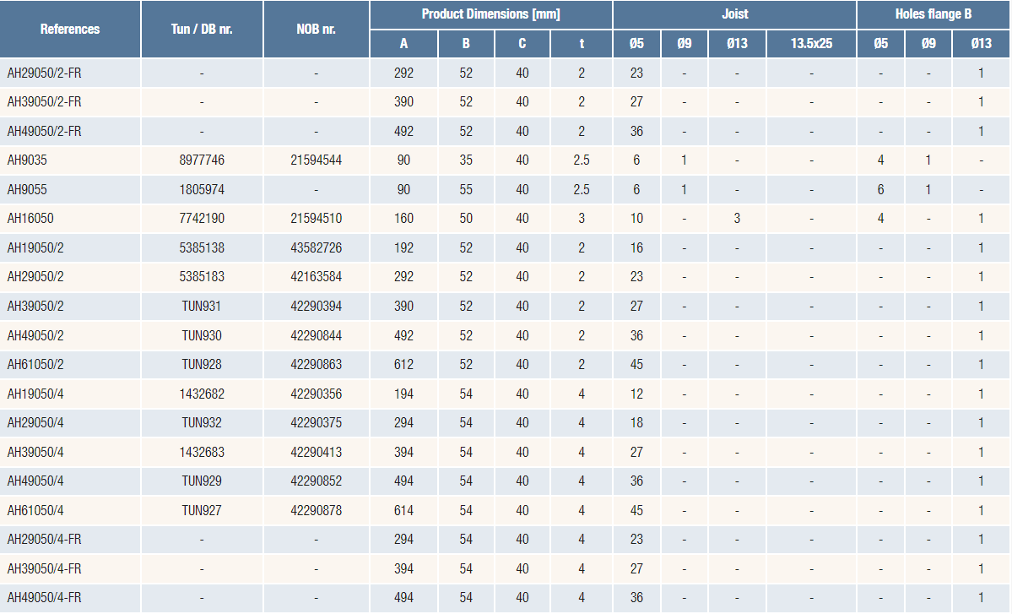This screenshot has width=1012, height=614.
Task: Select the TUN927 cell
Action: pyautogui.click(x=202, y=510)
